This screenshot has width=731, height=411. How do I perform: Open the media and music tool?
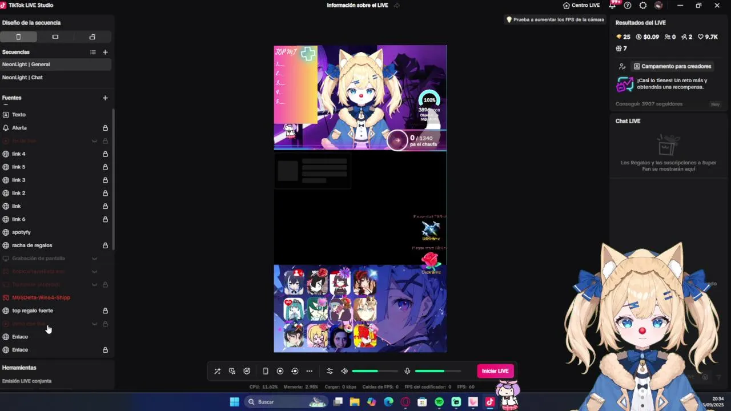pyautogui.click(x=232, y=371)
